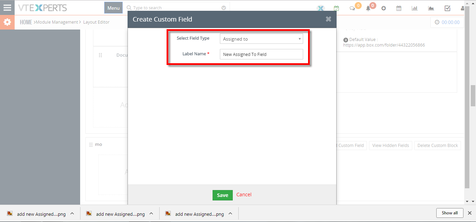
Task: Open the notifications bell
Action: pos(368,8)
